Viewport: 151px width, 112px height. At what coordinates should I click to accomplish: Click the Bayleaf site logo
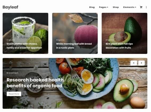pyautogui.click(x=10, y=7)
